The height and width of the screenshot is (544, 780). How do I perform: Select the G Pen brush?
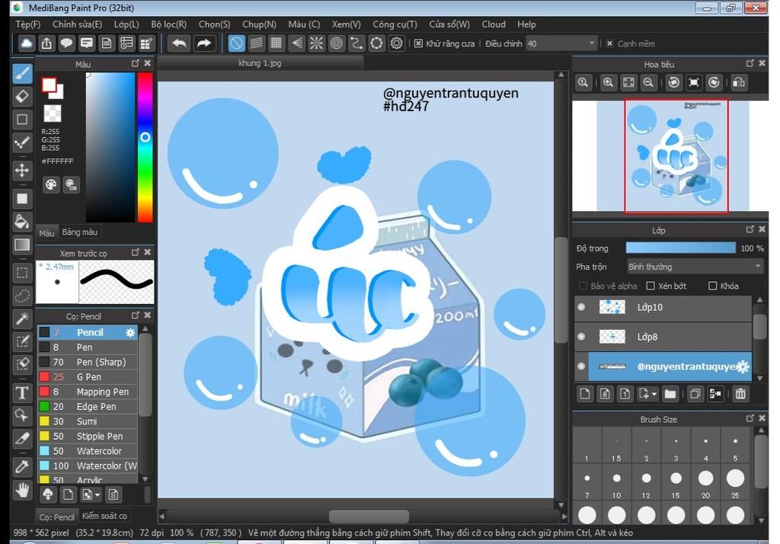pos(88,377)
